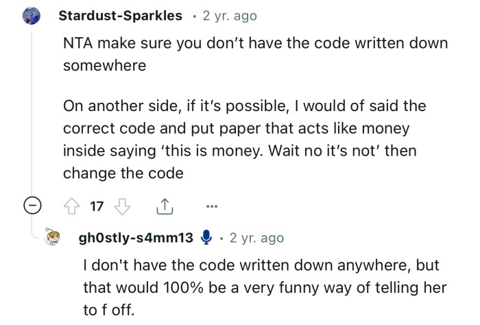Viewport: 480px width, 325px height.
Task: Click the microphone OP badge icon
Action: point(204,238)
